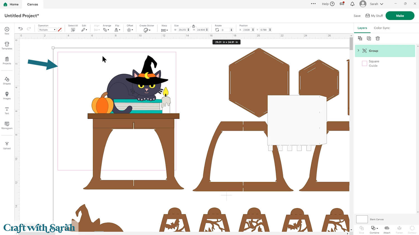Screen dimensions: 419x235
Task: Click the Save link
Action: pos(357,16)
